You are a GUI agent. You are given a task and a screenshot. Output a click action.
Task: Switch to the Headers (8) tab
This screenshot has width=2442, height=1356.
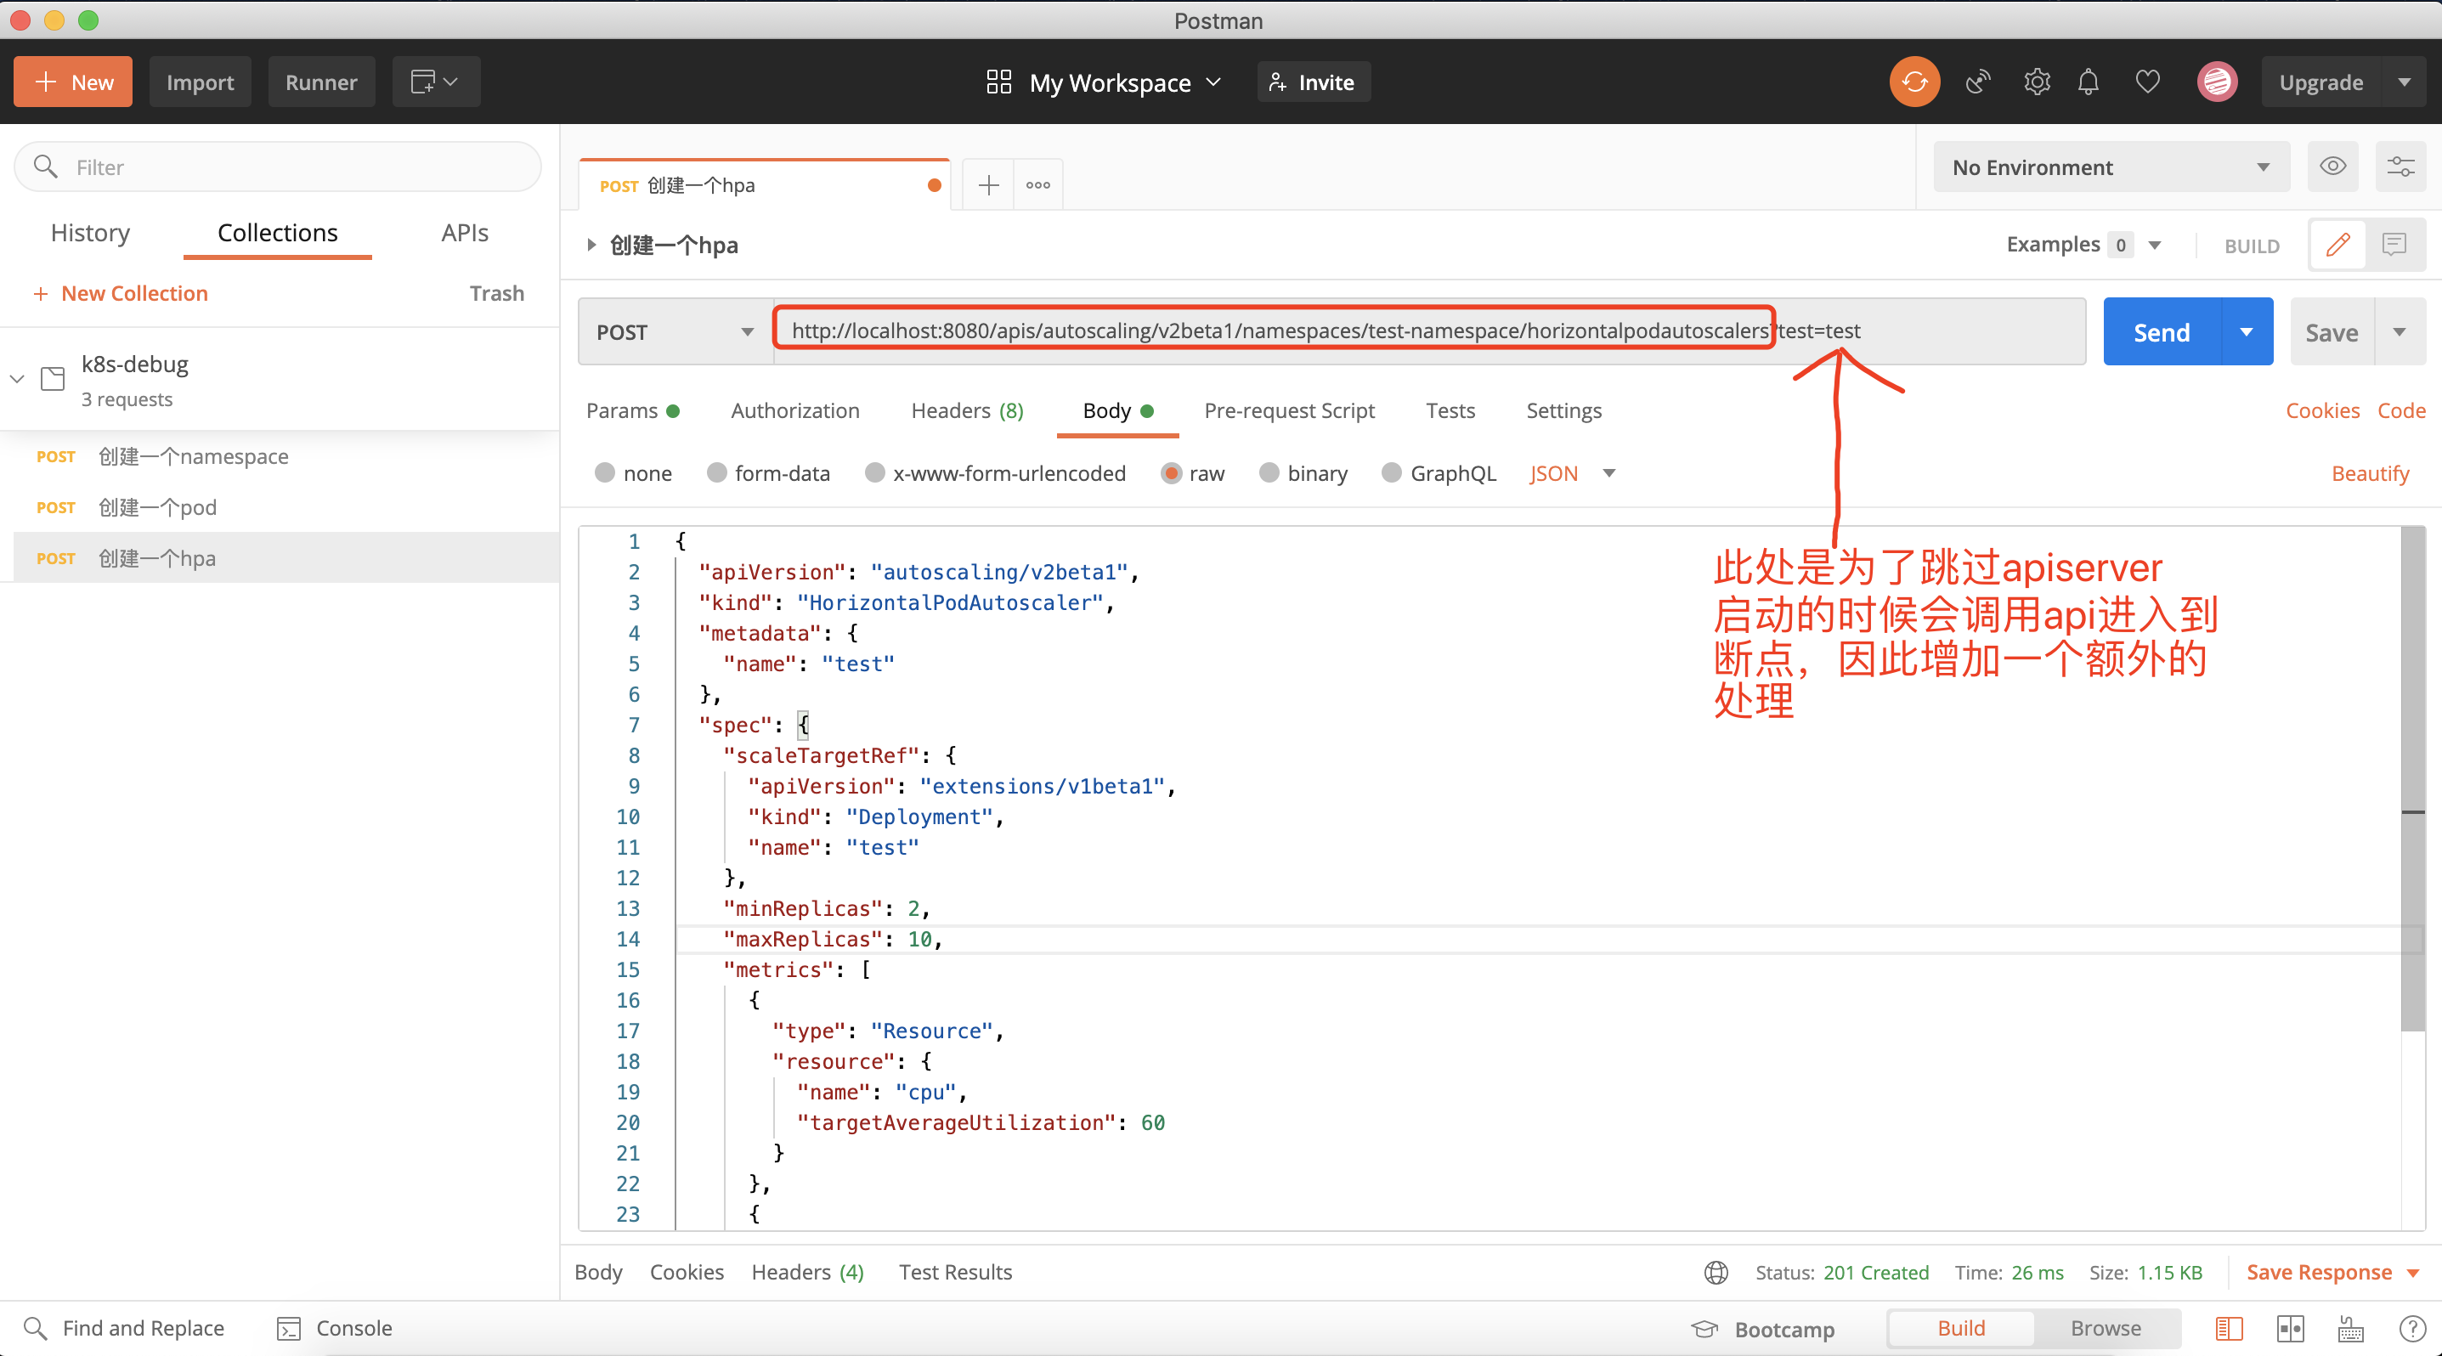tap(966, 410)
